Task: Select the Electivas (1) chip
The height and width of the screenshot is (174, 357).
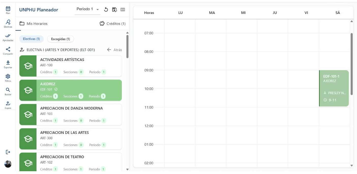Action: point(32,39)
